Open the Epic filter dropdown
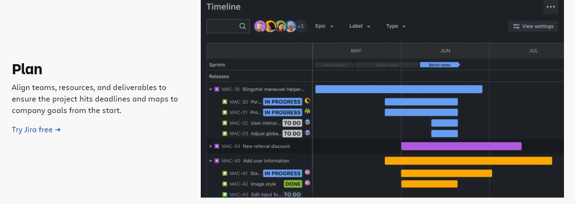This screenshot has width=575, height=204. point(324,26)
